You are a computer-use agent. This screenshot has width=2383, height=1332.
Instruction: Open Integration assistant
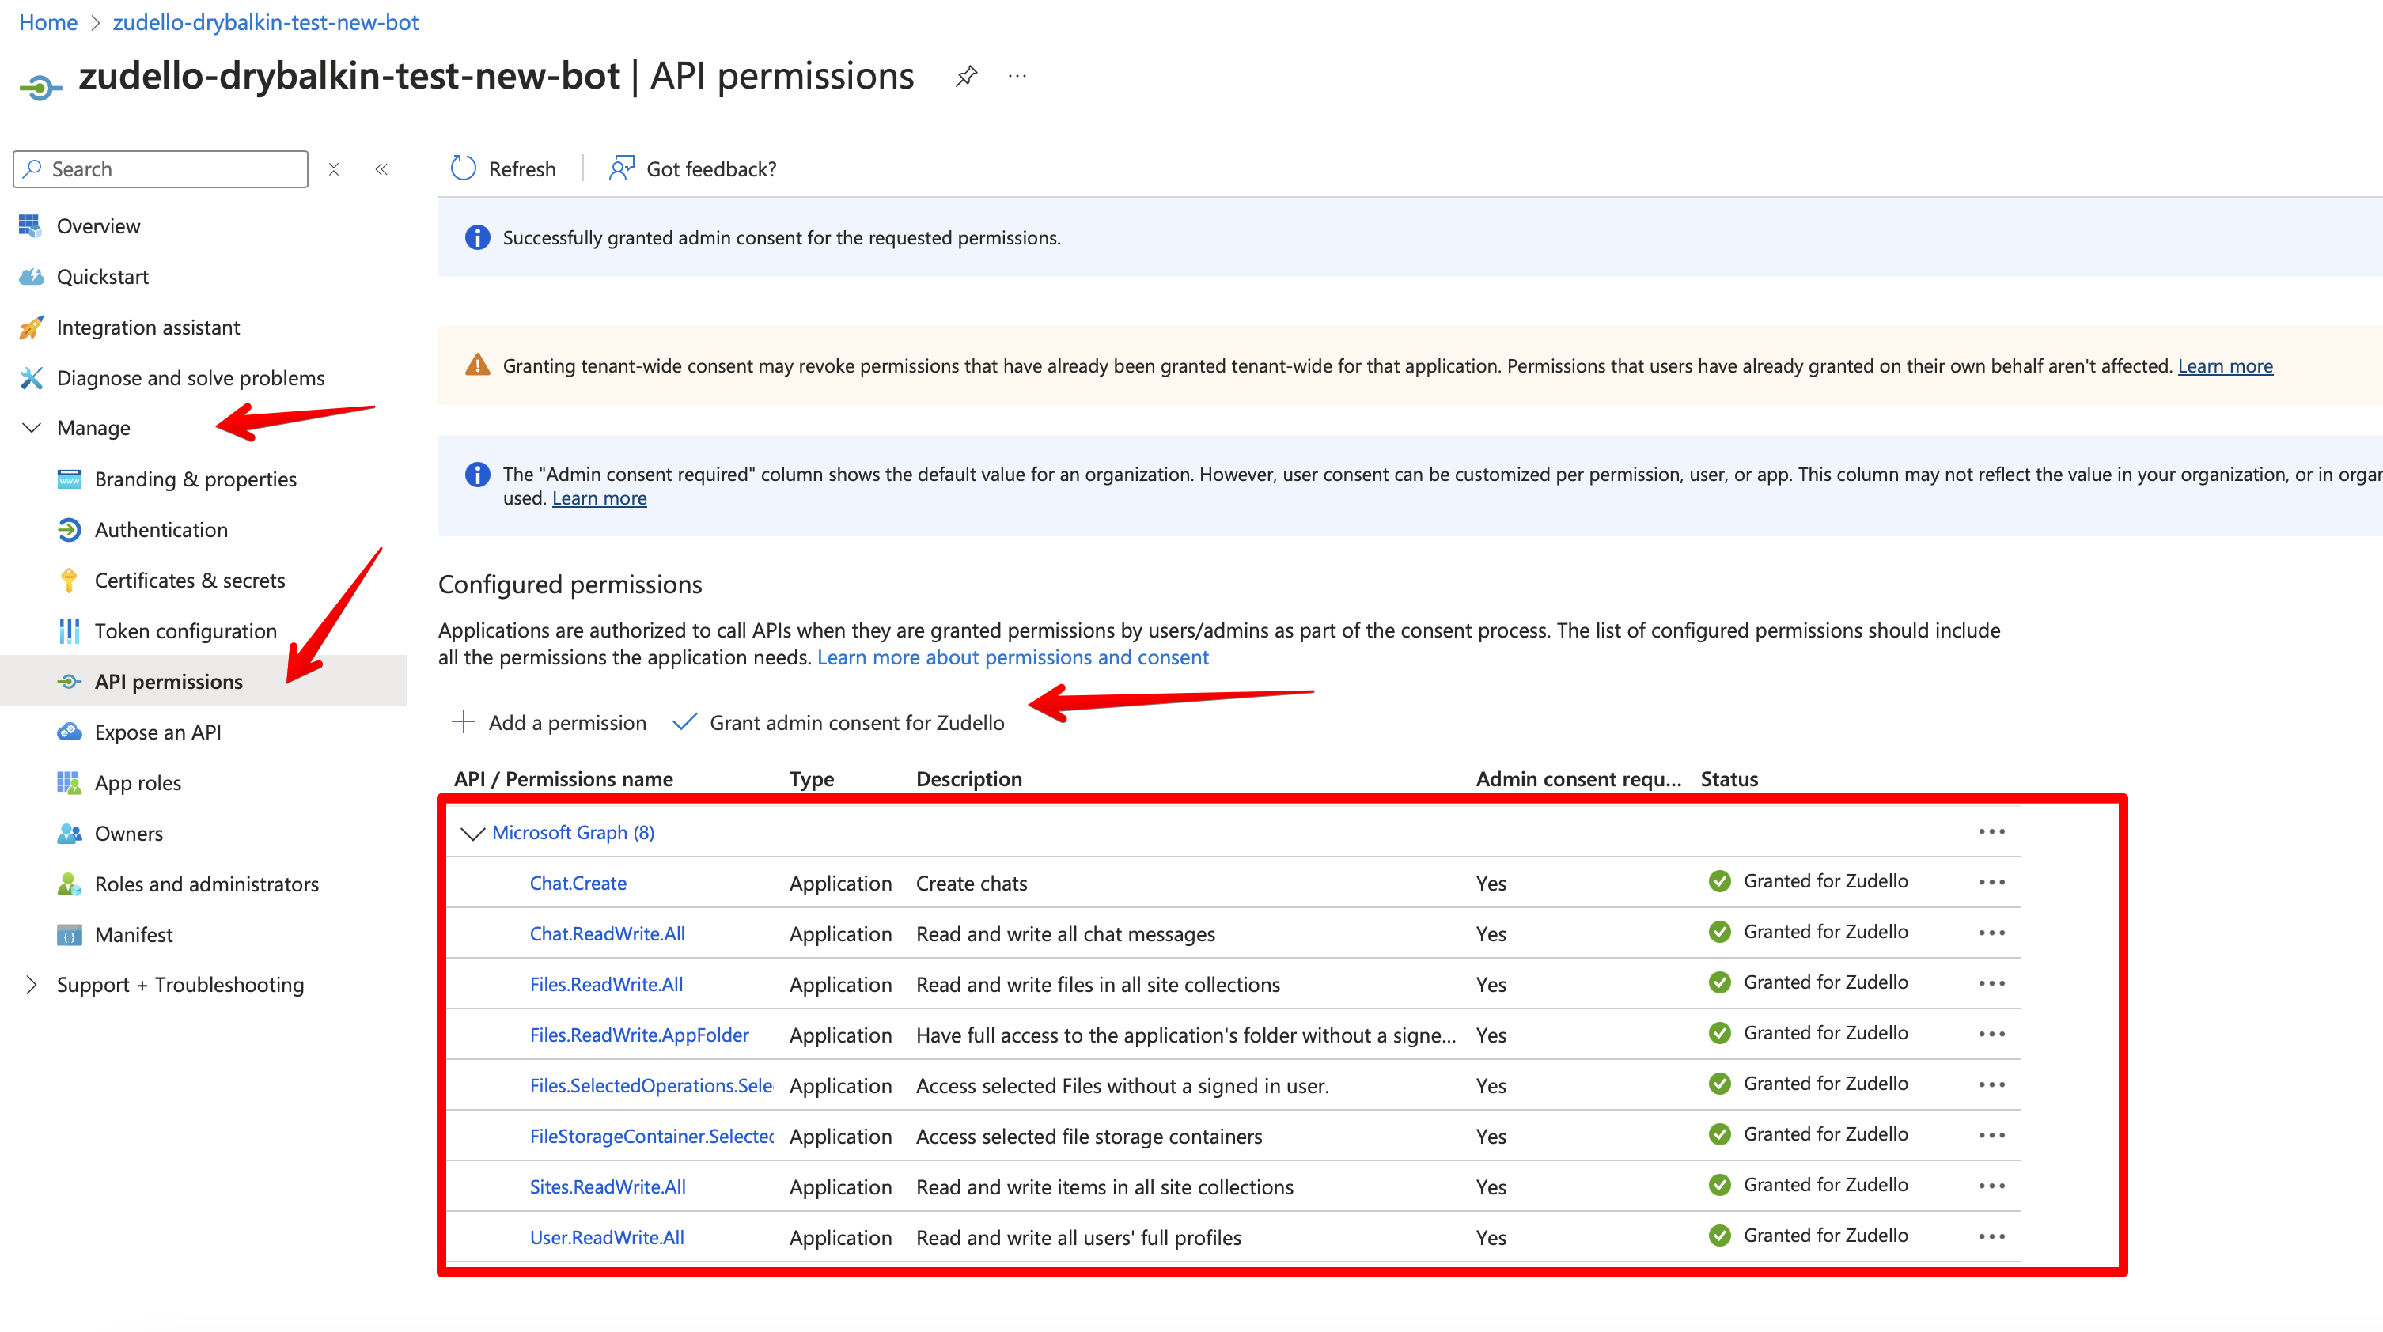148,327
